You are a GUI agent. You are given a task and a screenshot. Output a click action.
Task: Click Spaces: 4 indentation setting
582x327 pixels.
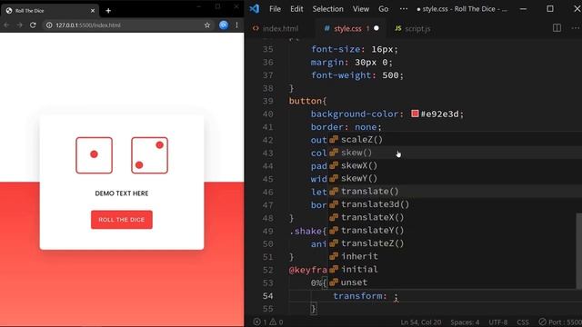465,322
